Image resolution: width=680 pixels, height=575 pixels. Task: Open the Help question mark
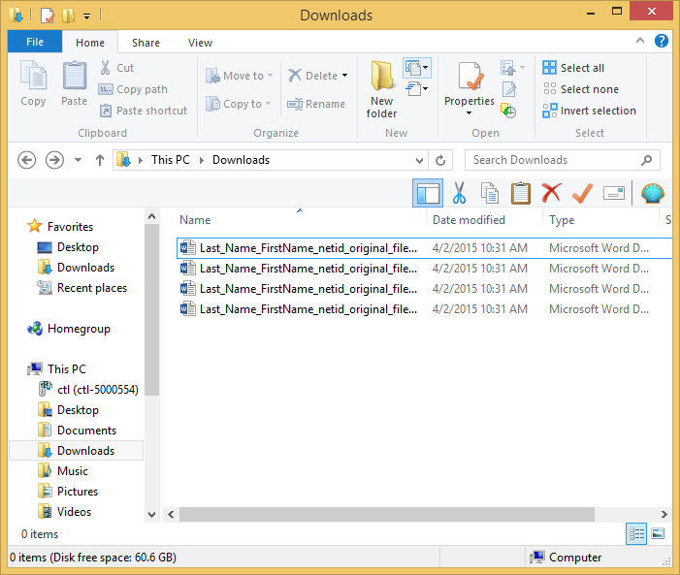(x=661, y=41)
